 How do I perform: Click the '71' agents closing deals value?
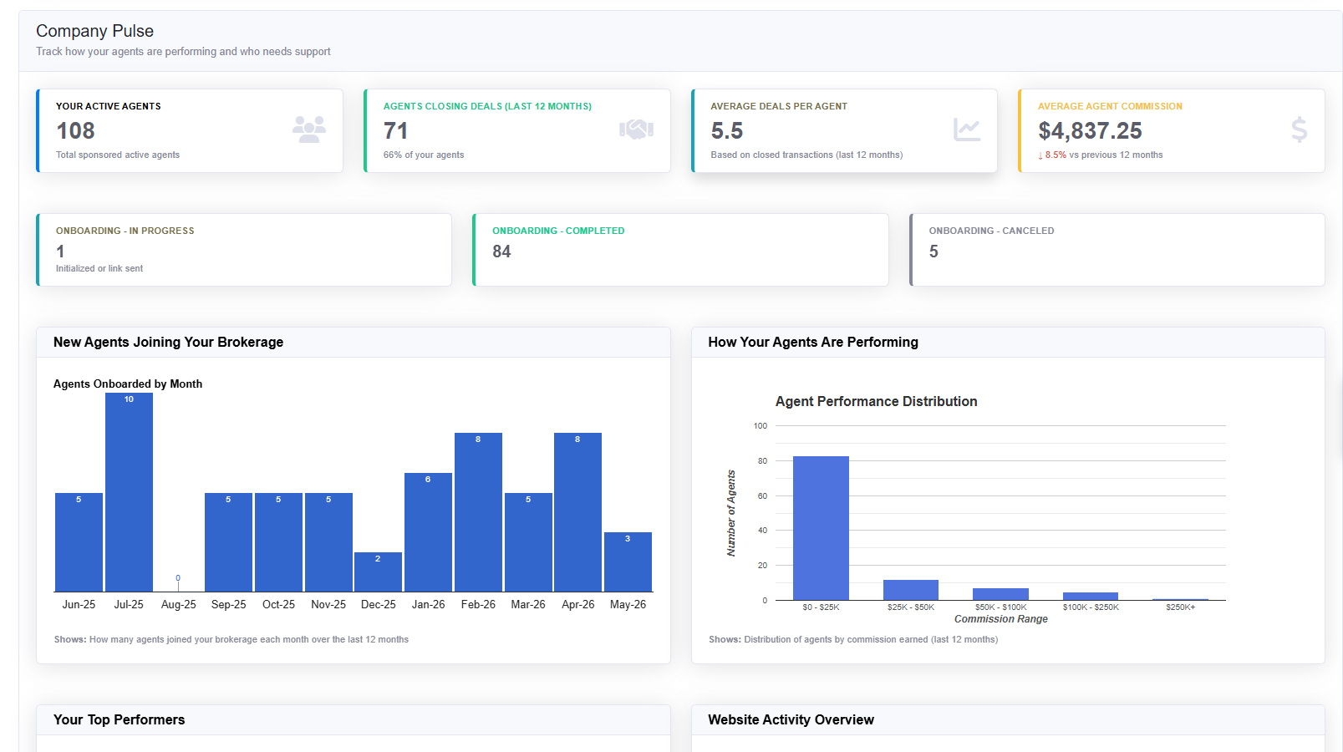[x=395, y=131]
